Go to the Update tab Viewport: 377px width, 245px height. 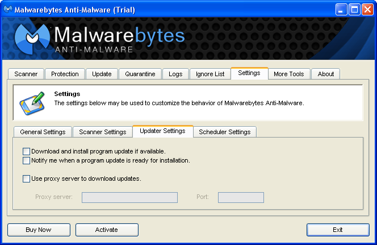tap(102, 74)
